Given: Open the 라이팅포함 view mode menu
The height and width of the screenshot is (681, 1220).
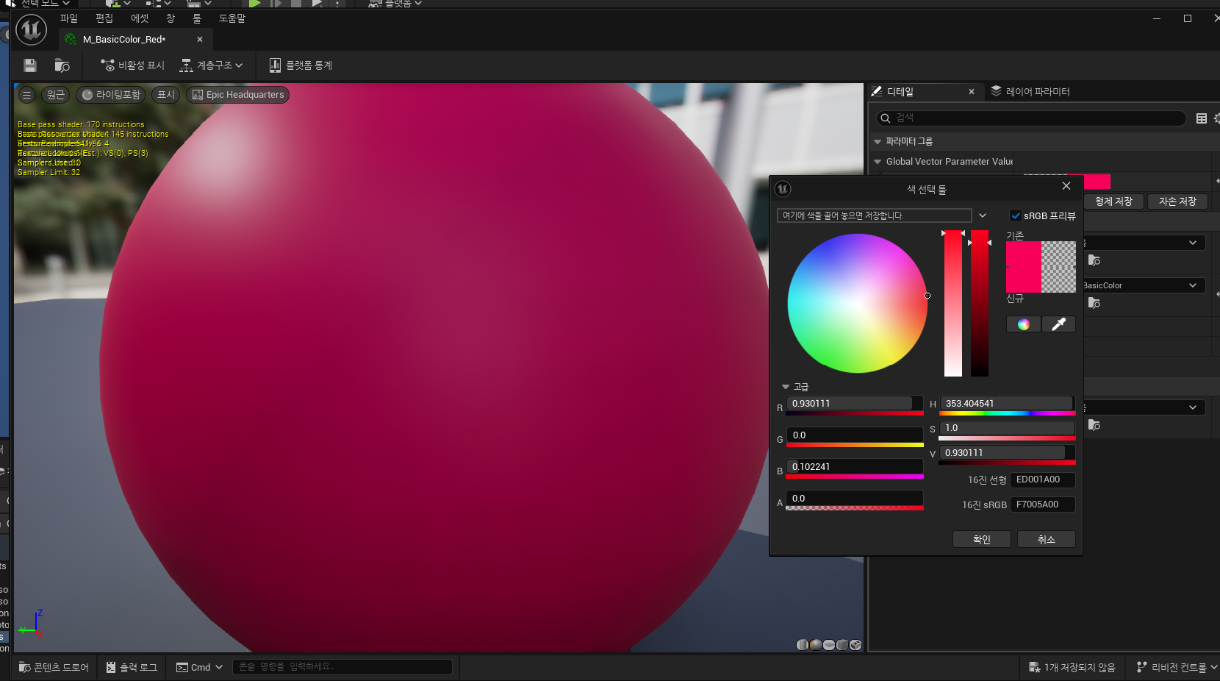Looking at the screenshot, I should [x=111, y=95].
